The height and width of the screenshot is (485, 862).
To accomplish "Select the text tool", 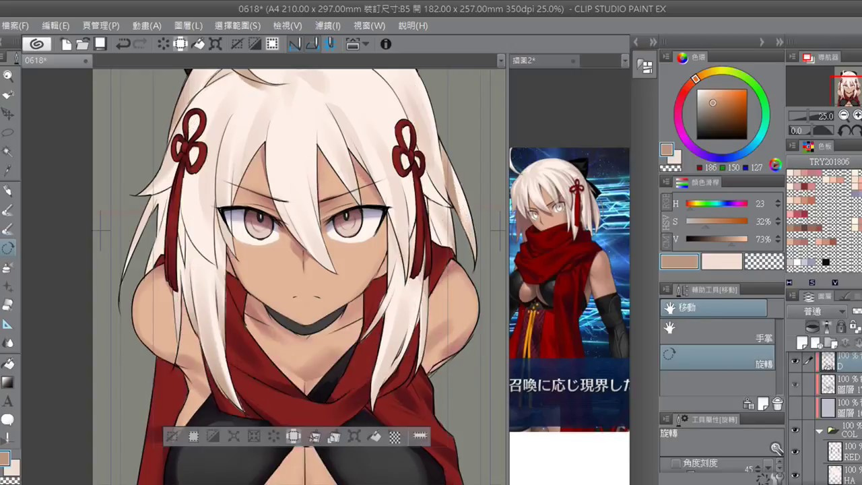I will coord(8,401).
